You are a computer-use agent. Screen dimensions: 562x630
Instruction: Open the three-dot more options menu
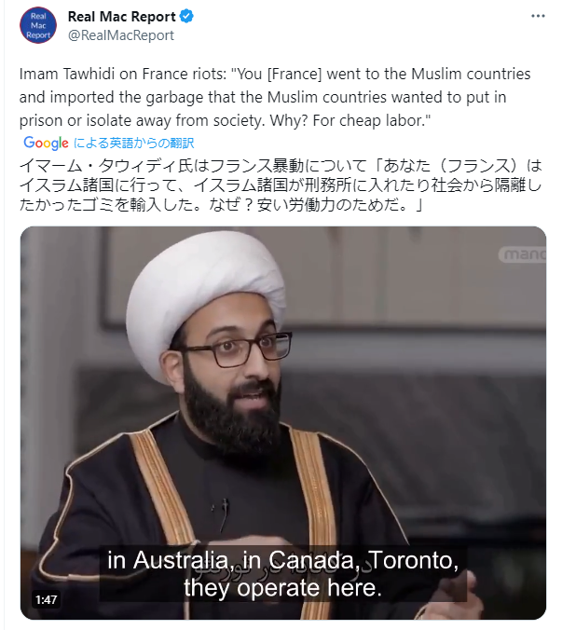[x=538, y=16]
